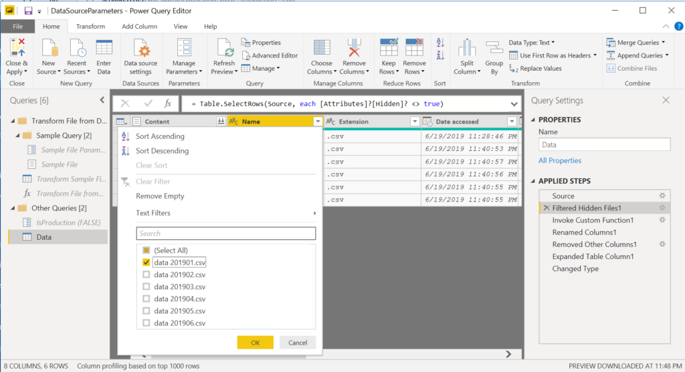Open the Name column filter dropdown
This screenshot has height=372, width=685.
click(318, 122)
